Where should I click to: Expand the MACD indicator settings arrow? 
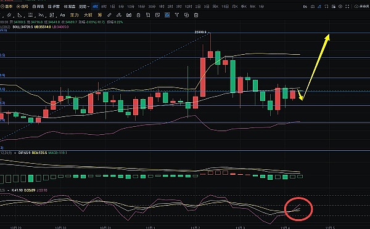[x=15, y=153]
